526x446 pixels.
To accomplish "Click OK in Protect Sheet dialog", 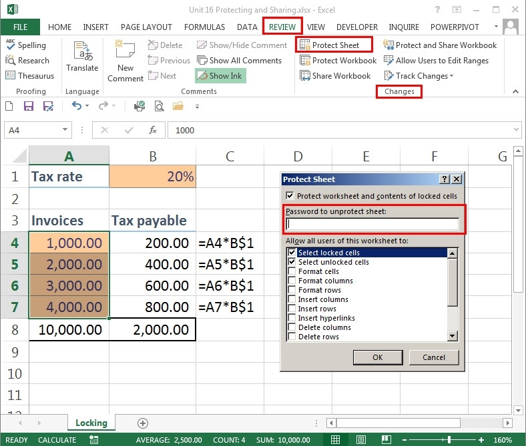I will [x=378, y=357].
